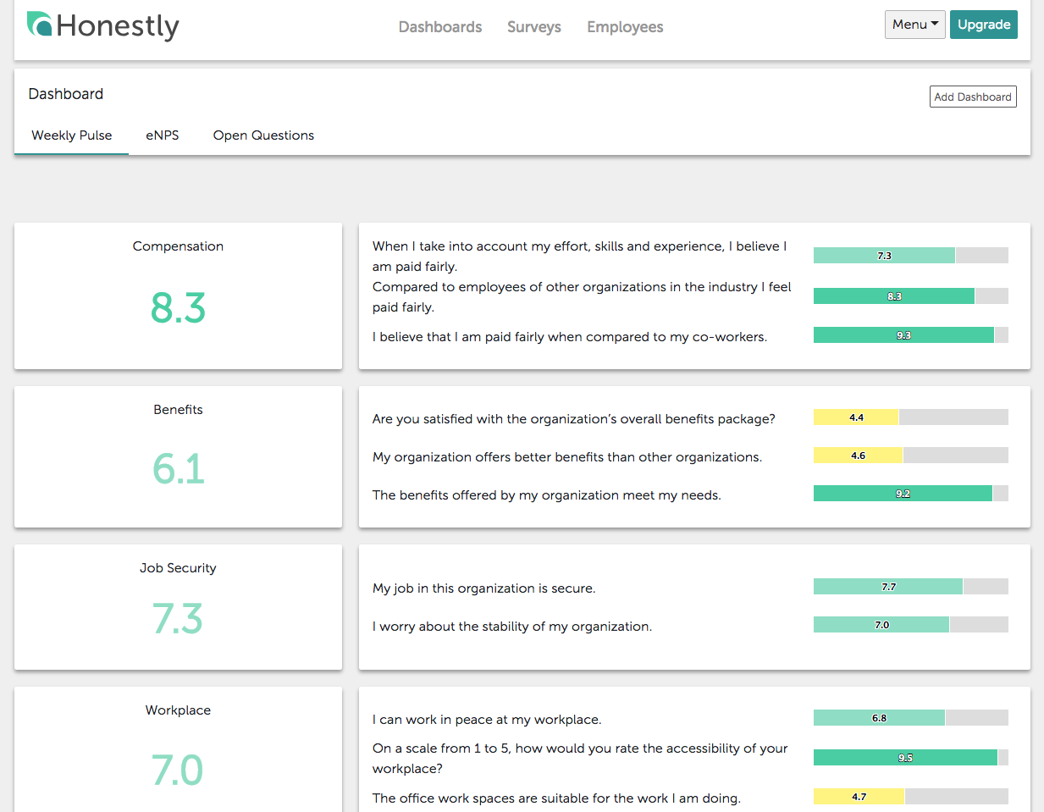This screenshot has width=1044, height=812.
Task: Click the yellow 4.4 benefits package bar
Action: (856, 417)
